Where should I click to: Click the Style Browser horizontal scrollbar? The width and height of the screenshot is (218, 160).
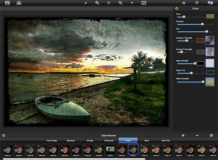[74, 159]
